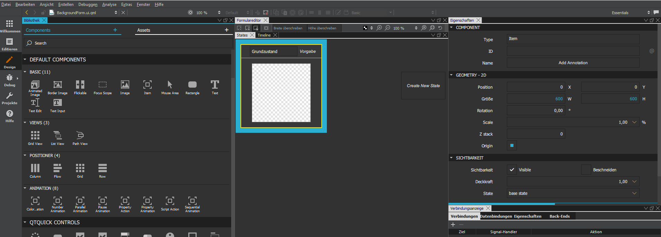Viewport: 661px width, 237px height.
Task: Pick the Flow positioner
Action: click(x=58, y=171)
